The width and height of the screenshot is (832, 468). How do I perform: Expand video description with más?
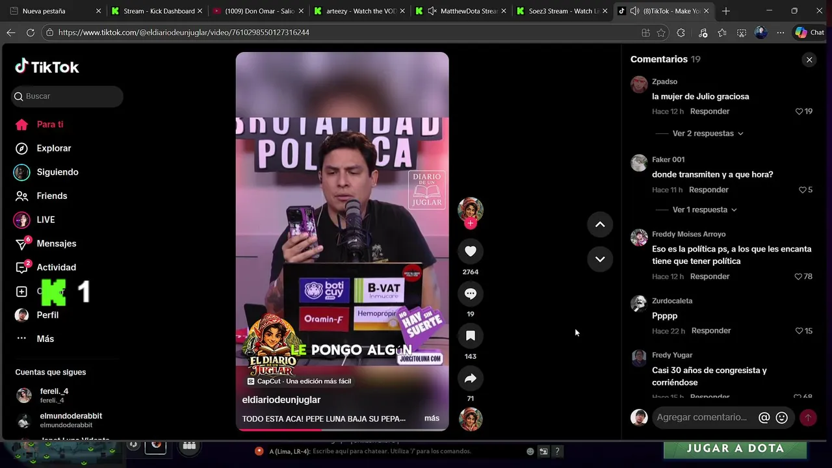pyautogui.click(x=432, y=419)
